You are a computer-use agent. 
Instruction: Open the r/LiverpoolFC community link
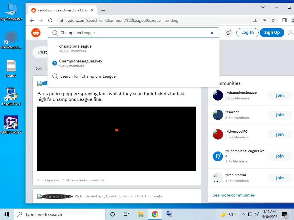(x=236, y=131)
